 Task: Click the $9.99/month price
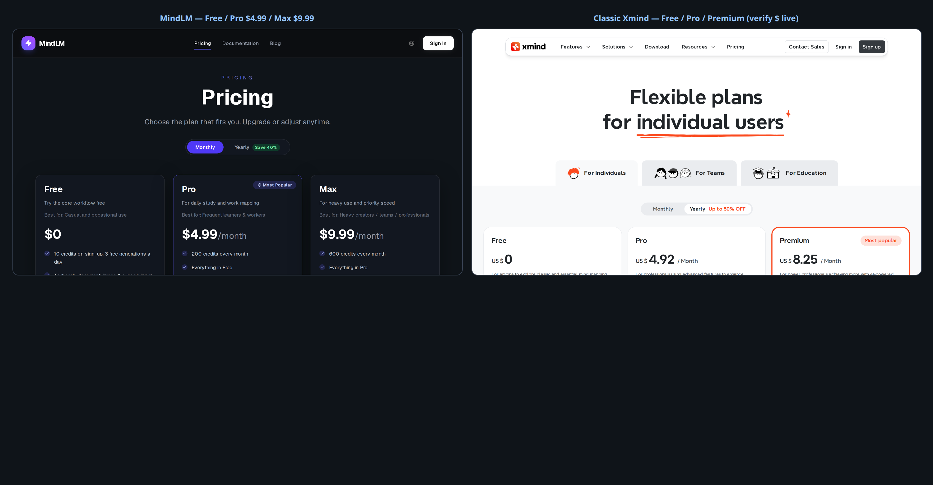pos(351,234)
